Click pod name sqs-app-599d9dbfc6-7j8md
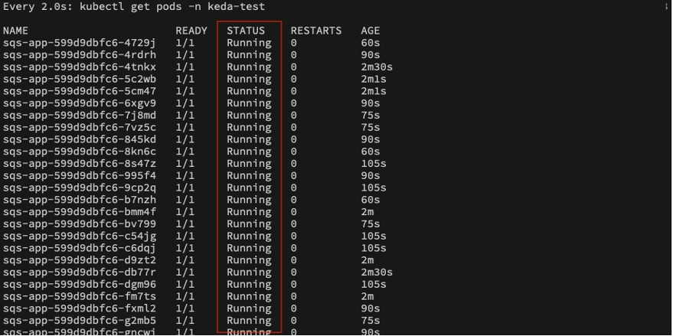 pyautogui.click(x=80, y=116)
